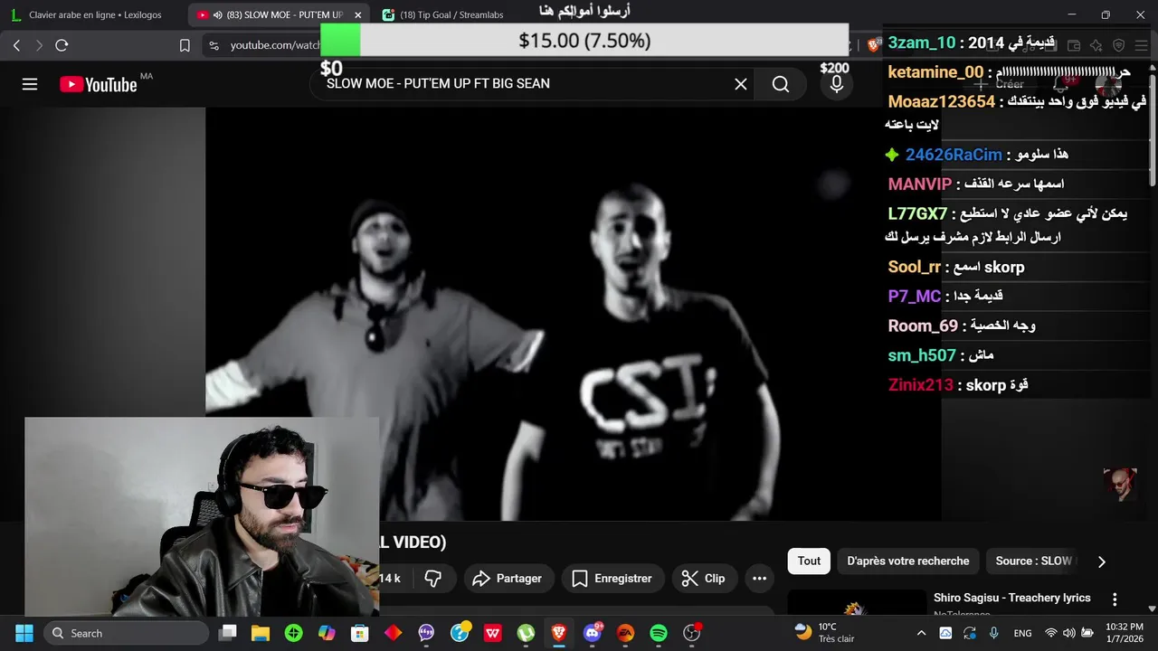Go to the YouTube home logo
1158x651 pixels.
coord(99,84)
